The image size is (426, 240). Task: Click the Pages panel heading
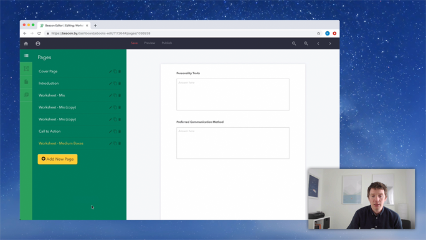click(x=44, y=57)
